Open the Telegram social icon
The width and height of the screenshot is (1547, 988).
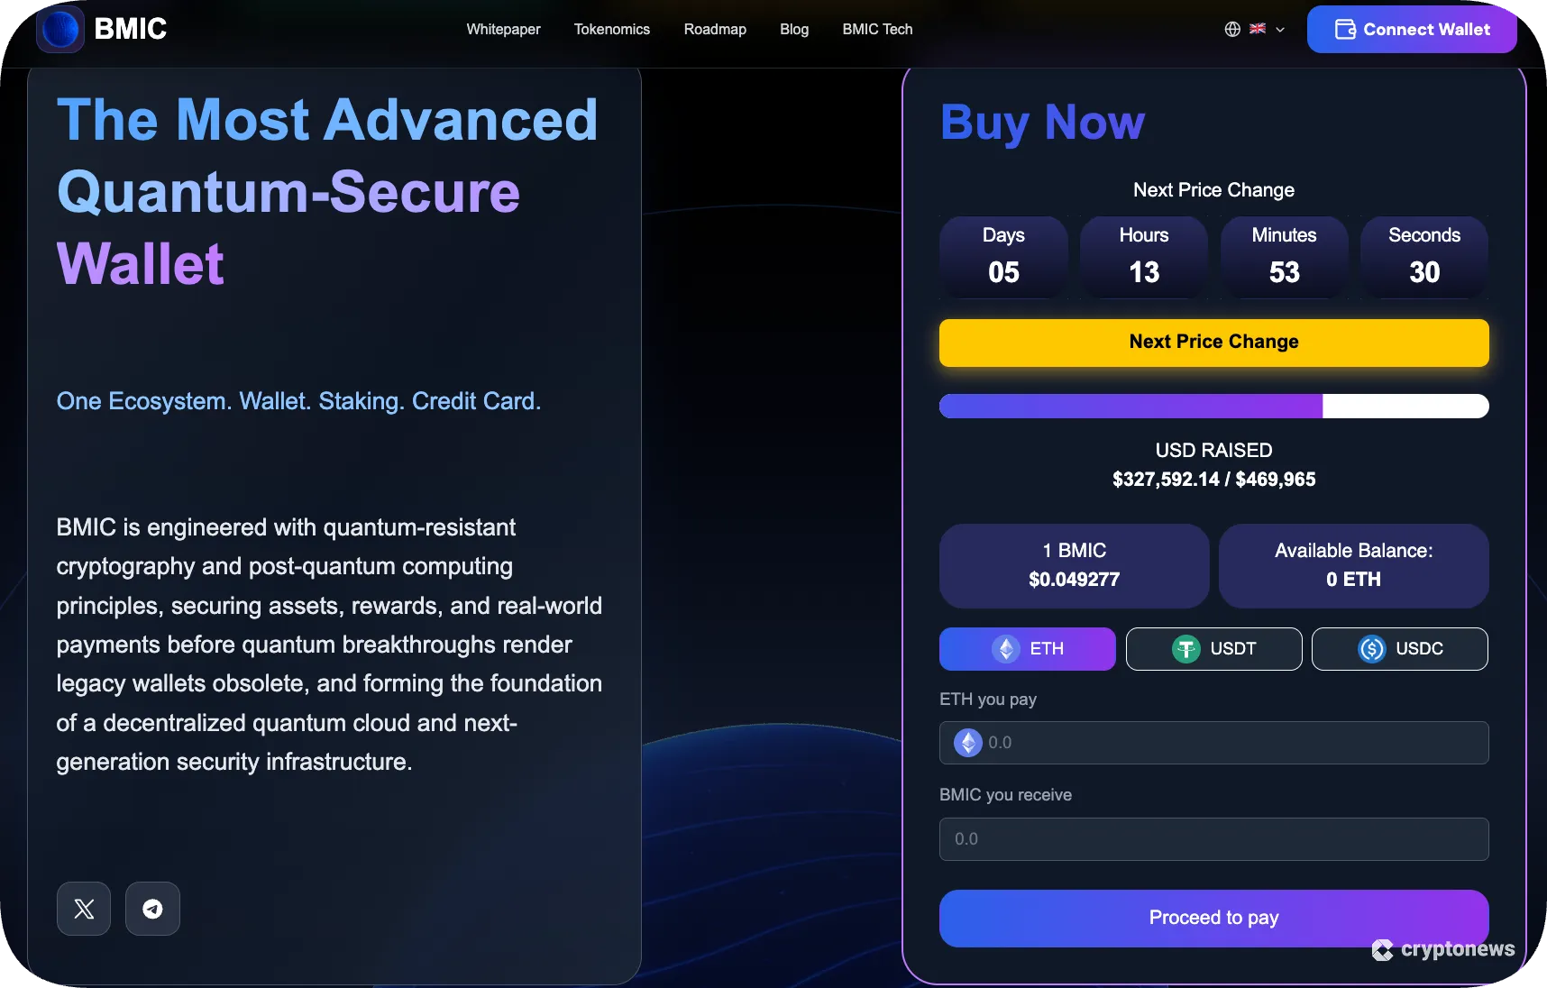tap(152, 909)
